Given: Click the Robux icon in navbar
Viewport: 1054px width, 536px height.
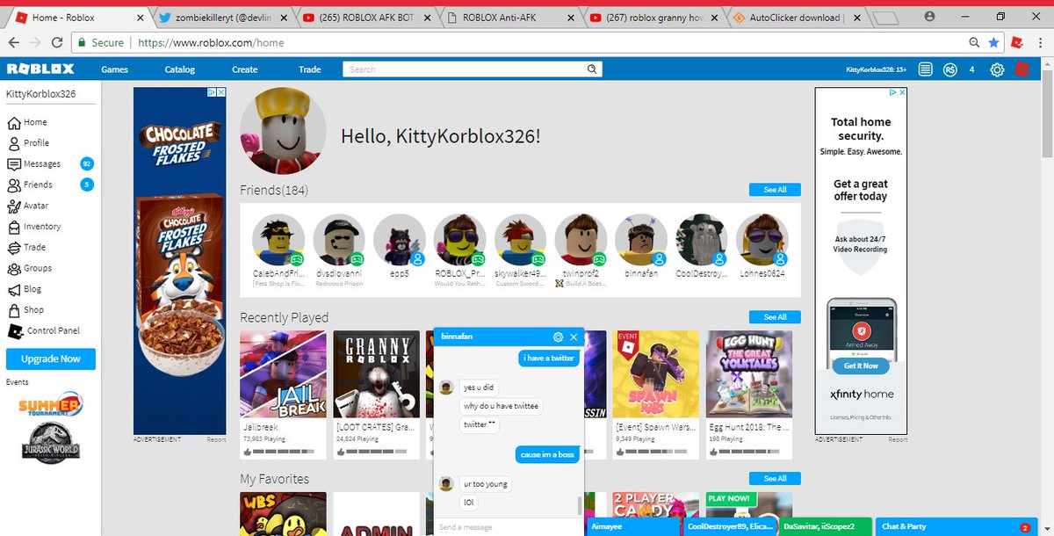Looking at the screenshot, I should coord(949,69).
